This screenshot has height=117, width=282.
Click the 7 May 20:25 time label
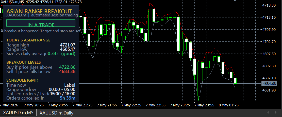coord(34,105)
